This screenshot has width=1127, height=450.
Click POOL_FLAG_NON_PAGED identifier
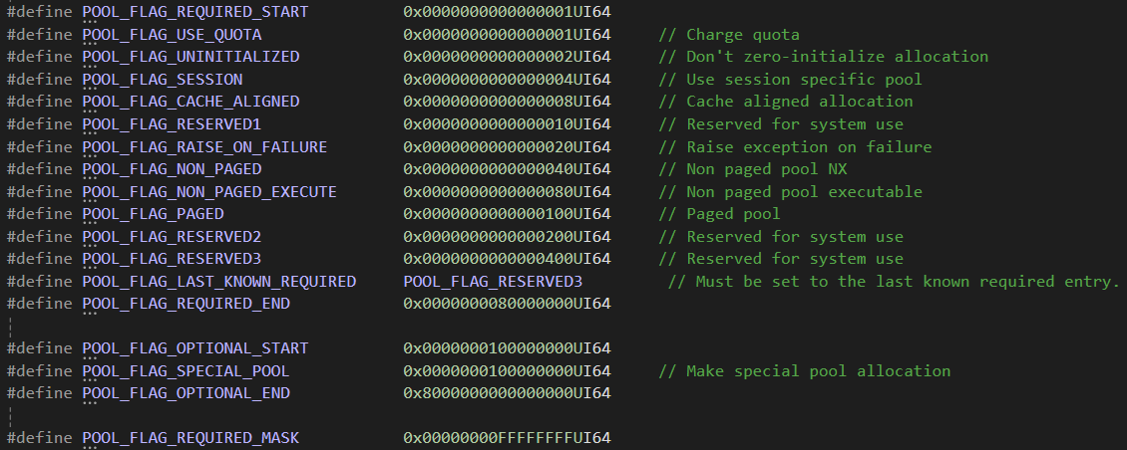tap(172, 168)
